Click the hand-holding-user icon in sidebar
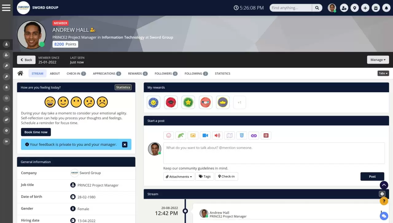The height and width of the screenshot is (223, 393). pyautogui.click(x=6, y=55)
